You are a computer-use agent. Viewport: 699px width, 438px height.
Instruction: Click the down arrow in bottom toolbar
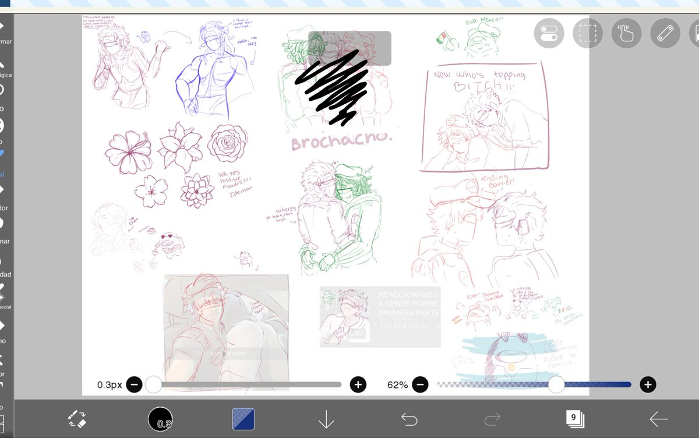(326, 419)
